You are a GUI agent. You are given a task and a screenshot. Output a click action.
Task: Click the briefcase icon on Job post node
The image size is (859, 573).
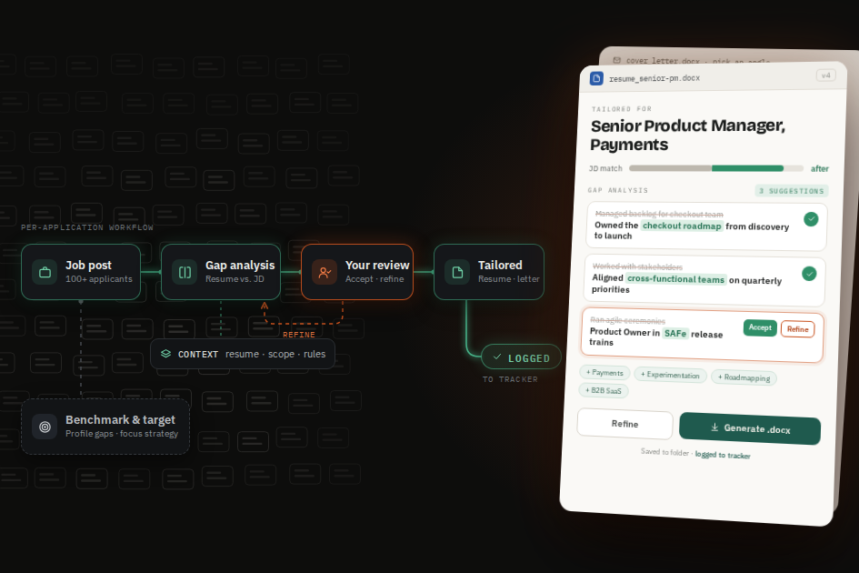click(x=45, y=272)
